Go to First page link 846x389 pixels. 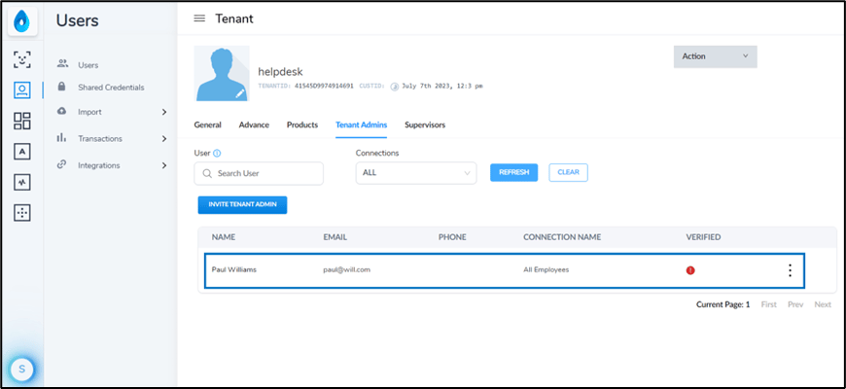(769, 304)
